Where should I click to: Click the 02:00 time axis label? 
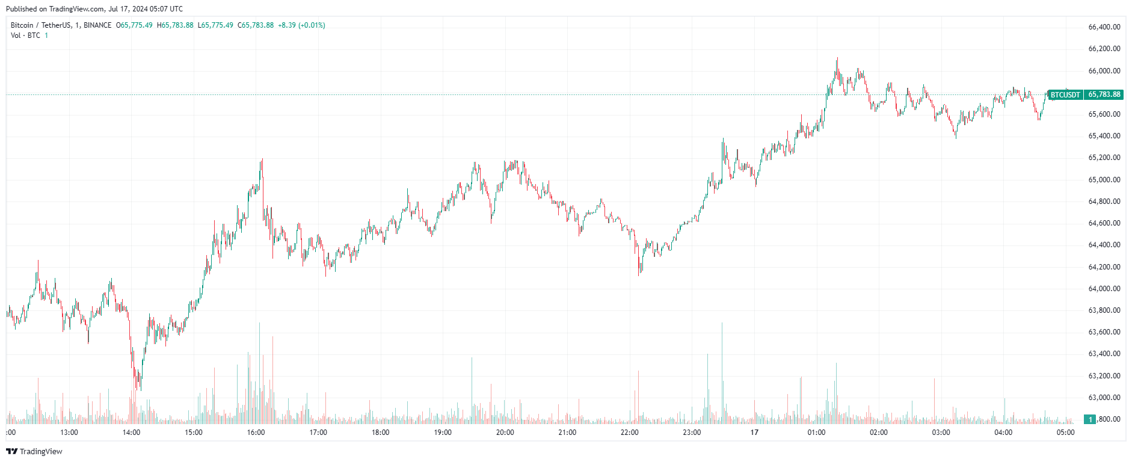(x=879, y=433)
